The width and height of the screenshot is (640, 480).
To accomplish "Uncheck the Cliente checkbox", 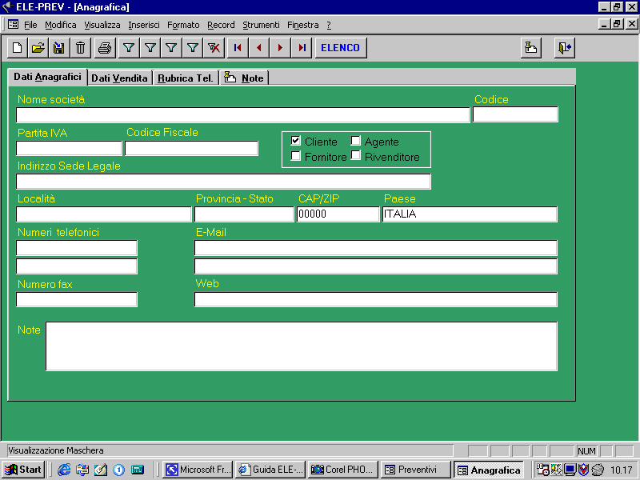I will (x=296, y=142).
